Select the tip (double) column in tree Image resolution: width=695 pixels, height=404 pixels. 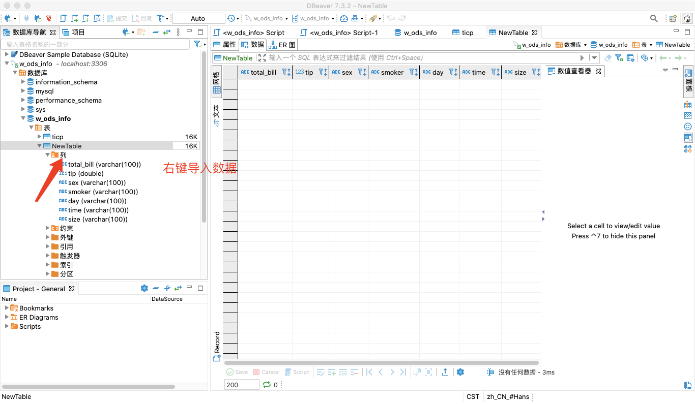(81, 173)
